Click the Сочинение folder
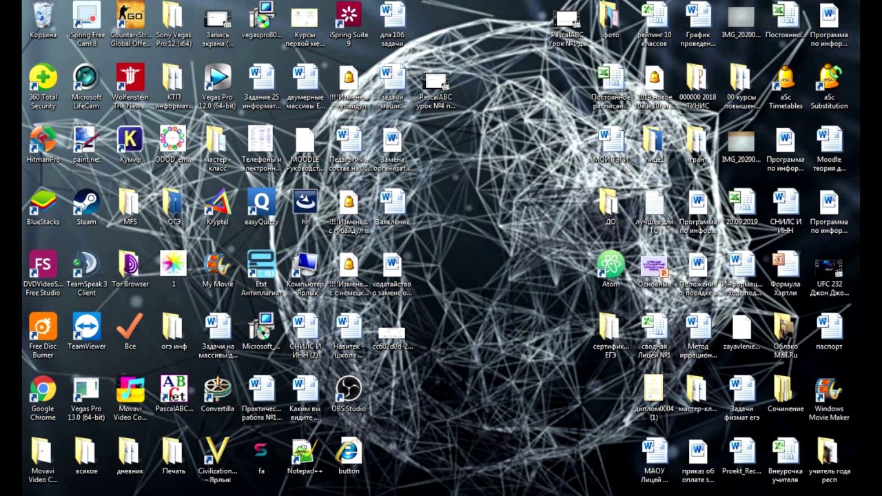This screenshot has width=882, height=496. tap(786, 394)
